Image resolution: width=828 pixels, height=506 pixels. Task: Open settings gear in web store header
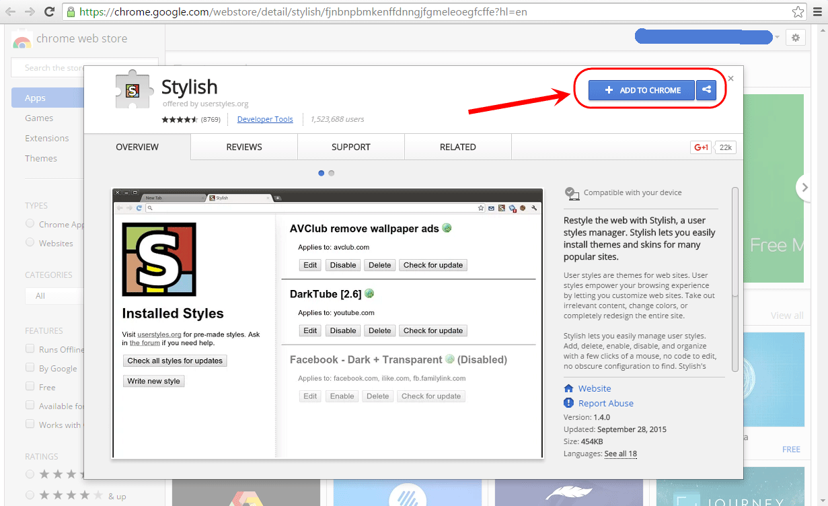[x=796, y=38]
